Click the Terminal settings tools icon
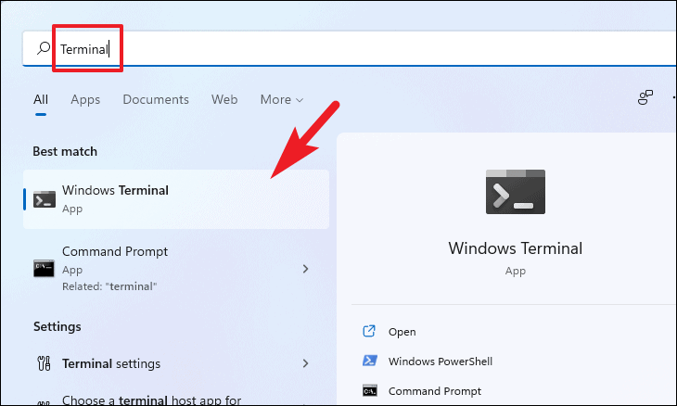This screenshot has width=677, height=406. coord(44,363)
